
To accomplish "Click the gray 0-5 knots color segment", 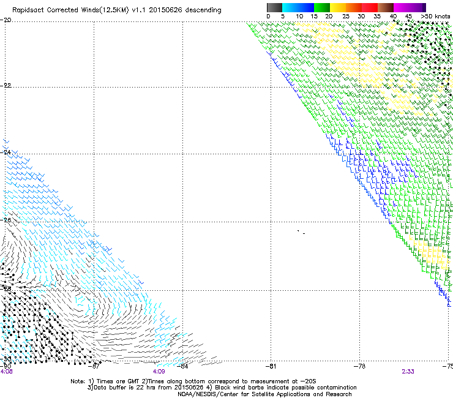I will [x=274, y=7].
